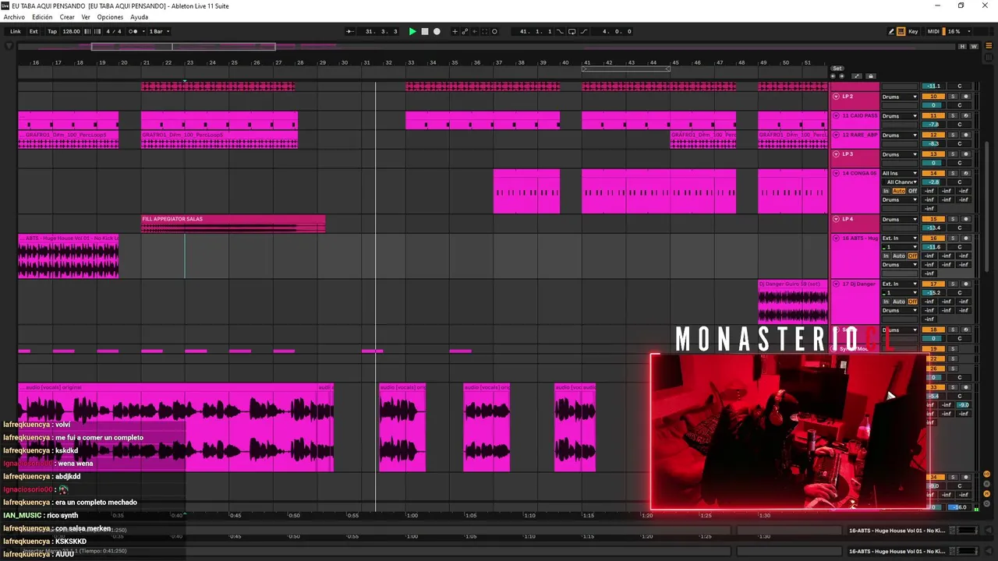Disable Off monitoring on 16 ABTS track
The width and height of the screenshot is (998, 561).
point(912,256)
